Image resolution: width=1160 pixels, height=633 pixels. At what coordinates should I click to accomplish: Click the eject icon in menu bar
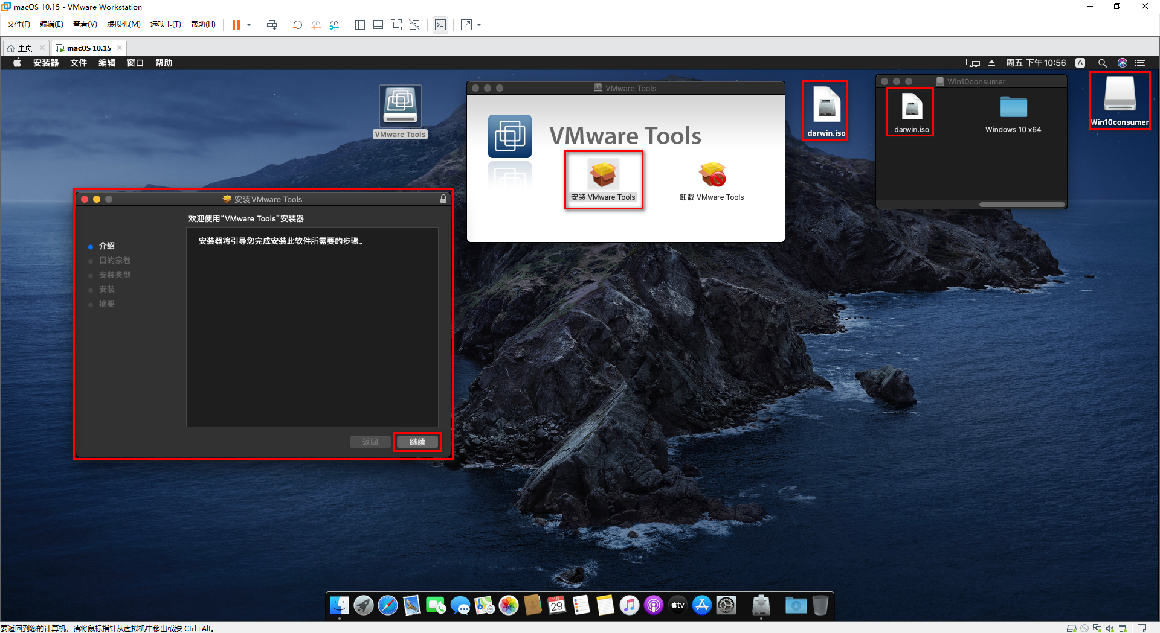991,63
